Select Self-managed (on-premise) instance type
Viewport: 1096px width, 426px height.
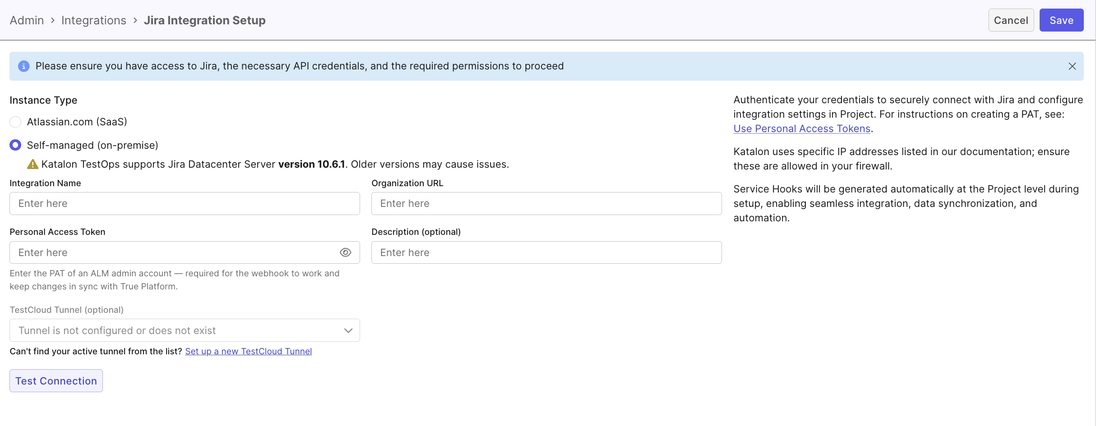[x=15, y=145]
